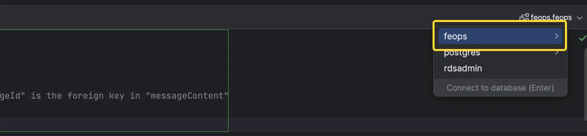Select the feops database entry
The height and width of the screenshot is (136, 587).
[500, 36]
